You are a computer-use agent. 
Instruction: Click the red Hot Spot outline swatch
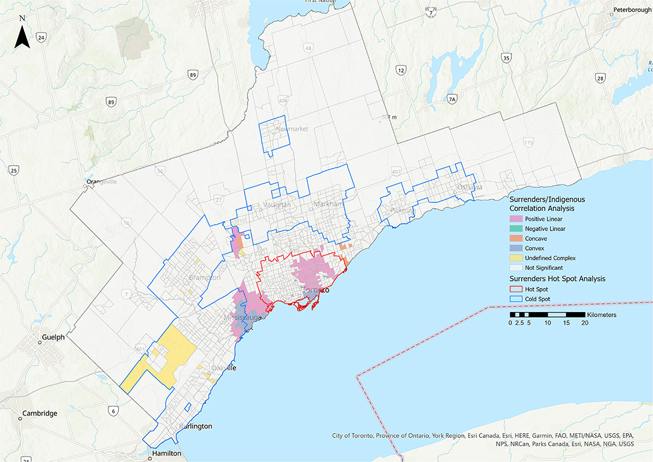[516, 289]
